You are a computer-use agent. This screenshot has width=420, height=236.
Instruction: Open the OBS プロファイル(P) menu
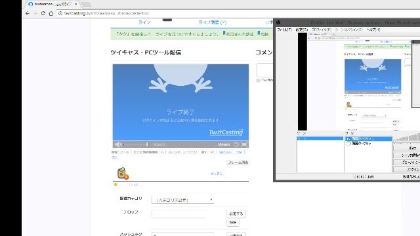point(322,29)
